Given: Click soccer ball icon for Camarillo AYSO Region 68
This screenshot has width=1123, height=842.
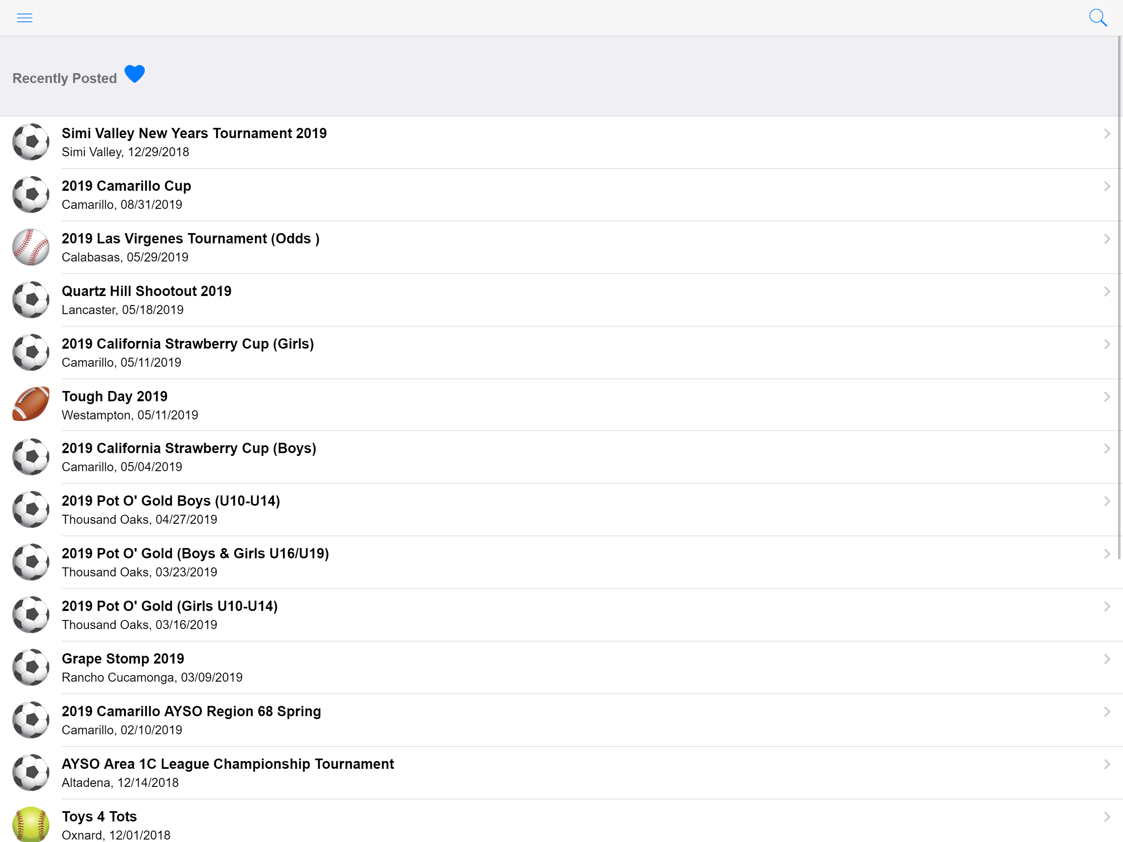Looking at the screenshot, I should click(30, 719).
